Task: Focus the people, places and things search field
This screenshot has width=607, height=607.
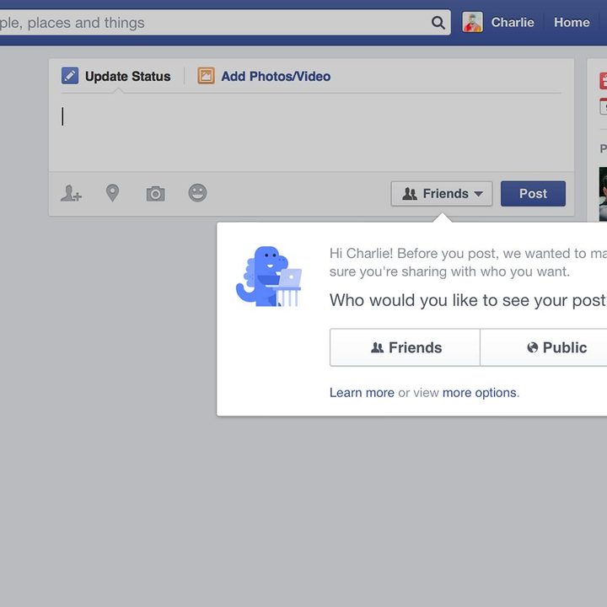Action: point(225,23)
